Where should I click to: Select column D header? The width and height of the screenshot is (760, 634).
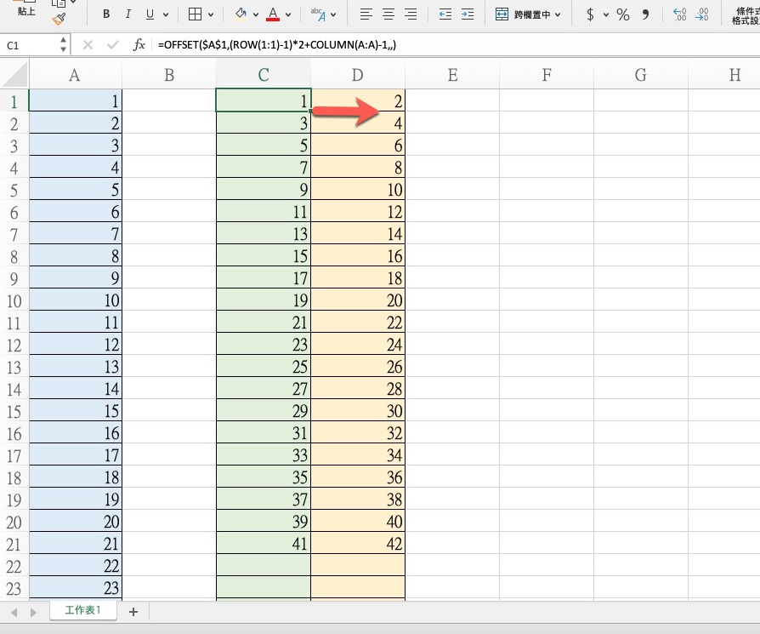click(357, 75)
